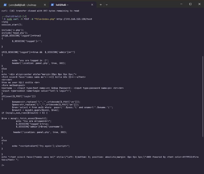Screen dimensions: 204x174
Task: Click the shell icon on the active tab
Action: click(x=52, y=5)
